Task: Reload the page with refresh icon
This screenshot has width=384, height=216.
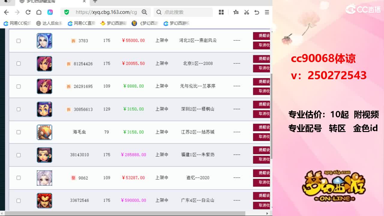Action: pyautogui.click(x=28, y=12)
